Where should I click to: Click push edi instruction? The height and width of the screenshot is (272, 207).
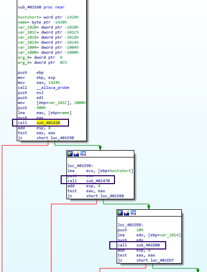(31, 98)
